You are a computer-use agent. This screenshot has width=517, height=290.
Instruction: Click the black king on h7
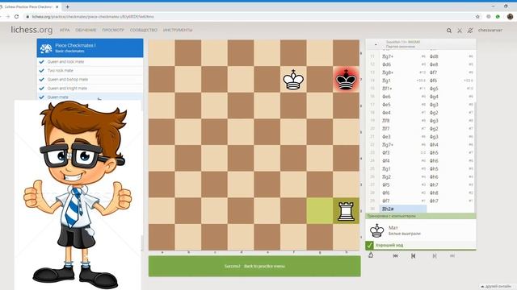tap(346, 79)
